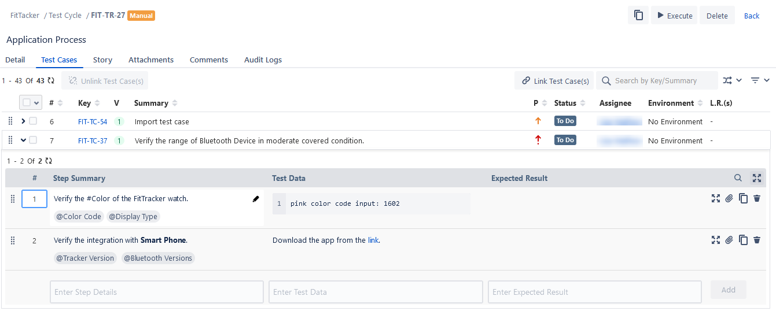The width and height of the screenshot is (776, 311).
Task: Click version badge of FIT-TC-54
Action: (x=119, y=121)
